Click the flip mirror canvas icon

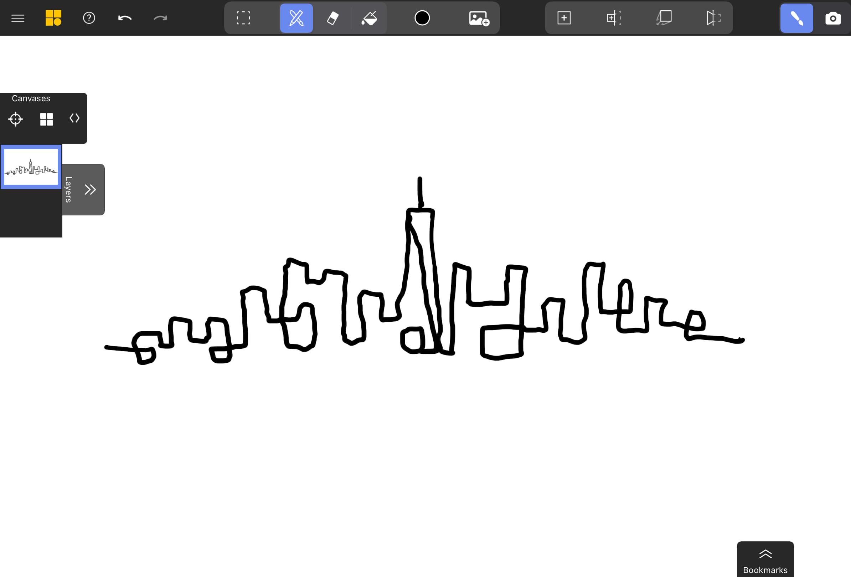[713, 18]
